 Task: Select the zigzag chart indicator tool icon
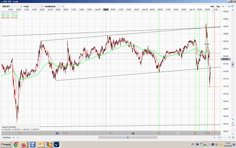[x=223, y=6]
